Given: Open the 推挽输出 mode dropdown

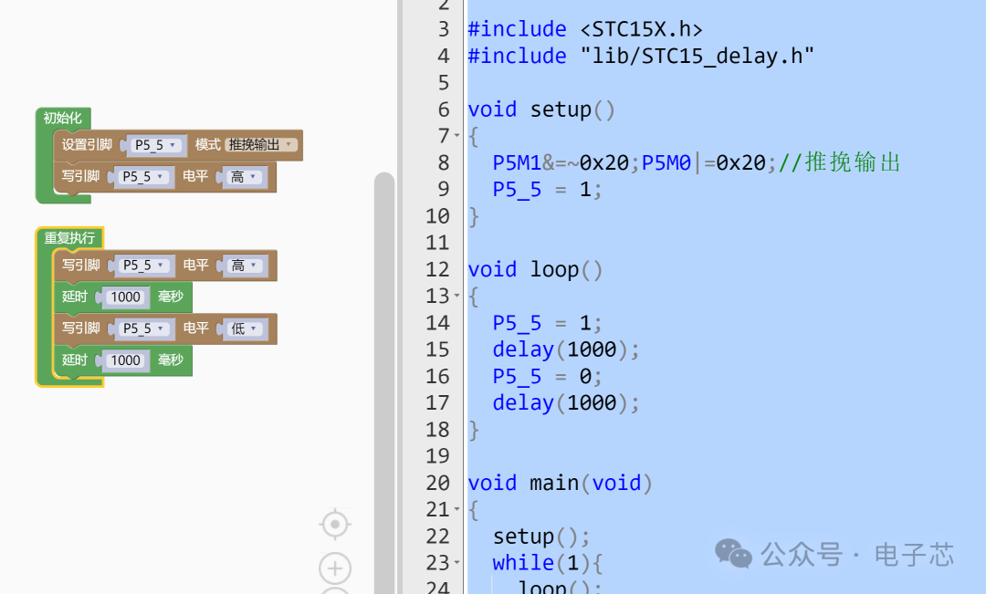Looking at the screenshot, I should (262, 144).
